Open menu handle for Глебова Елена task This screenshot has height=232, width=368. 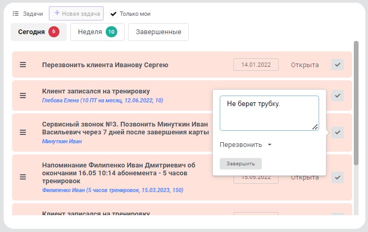pos(23,96)
